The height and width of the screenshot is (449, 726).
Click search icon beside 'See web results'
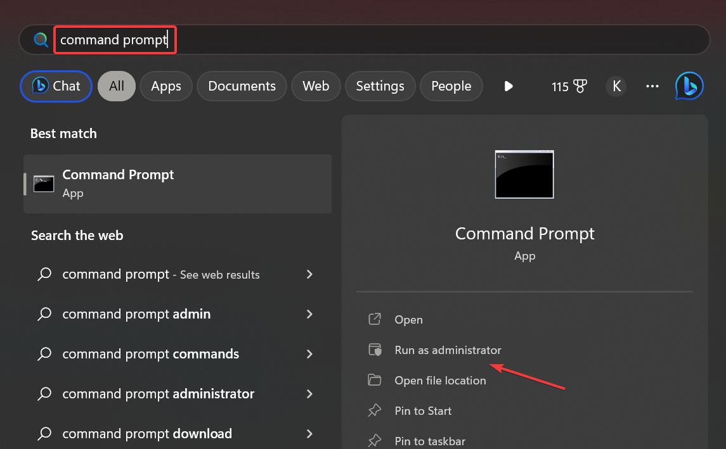coord(44,274)
